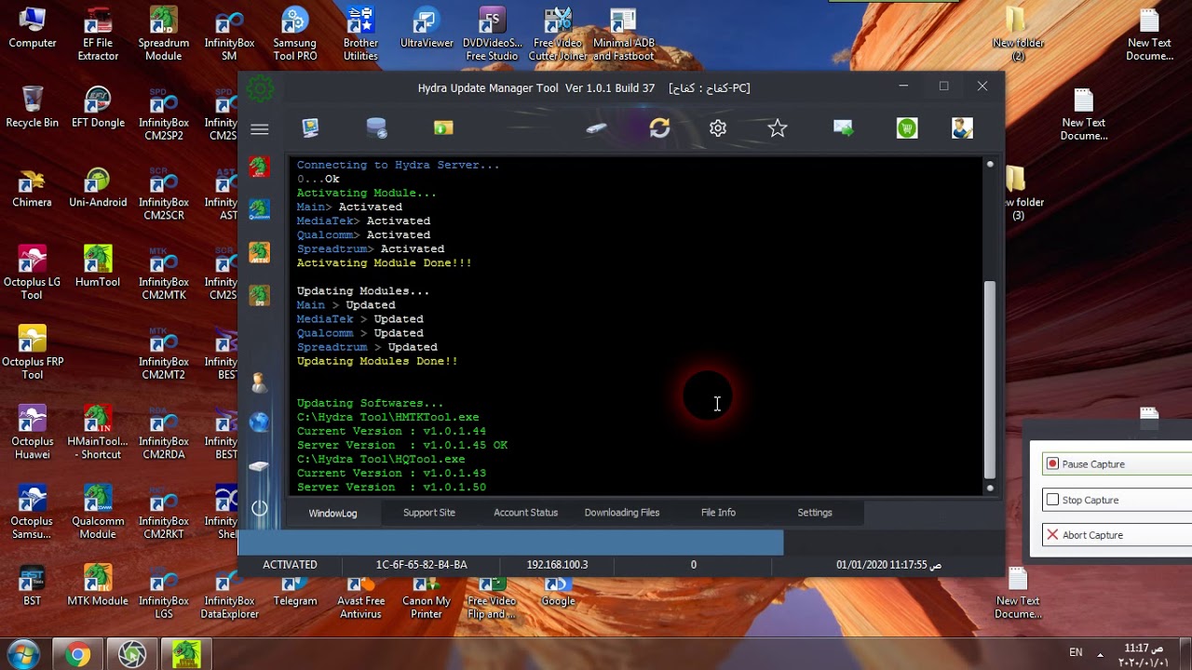
Task: Switch to the Downloading Files tab
Action: click(x=622, y=513)
